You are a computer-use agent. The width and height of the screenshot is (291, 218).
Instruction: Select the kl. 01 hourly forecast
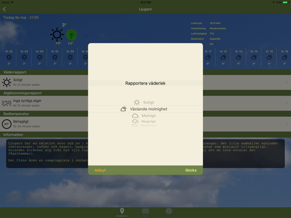pos(55,57)
